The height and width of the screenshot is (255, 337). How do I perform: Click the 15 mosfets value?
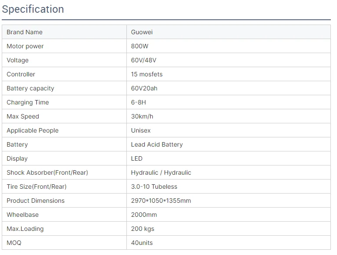[147, 74]
